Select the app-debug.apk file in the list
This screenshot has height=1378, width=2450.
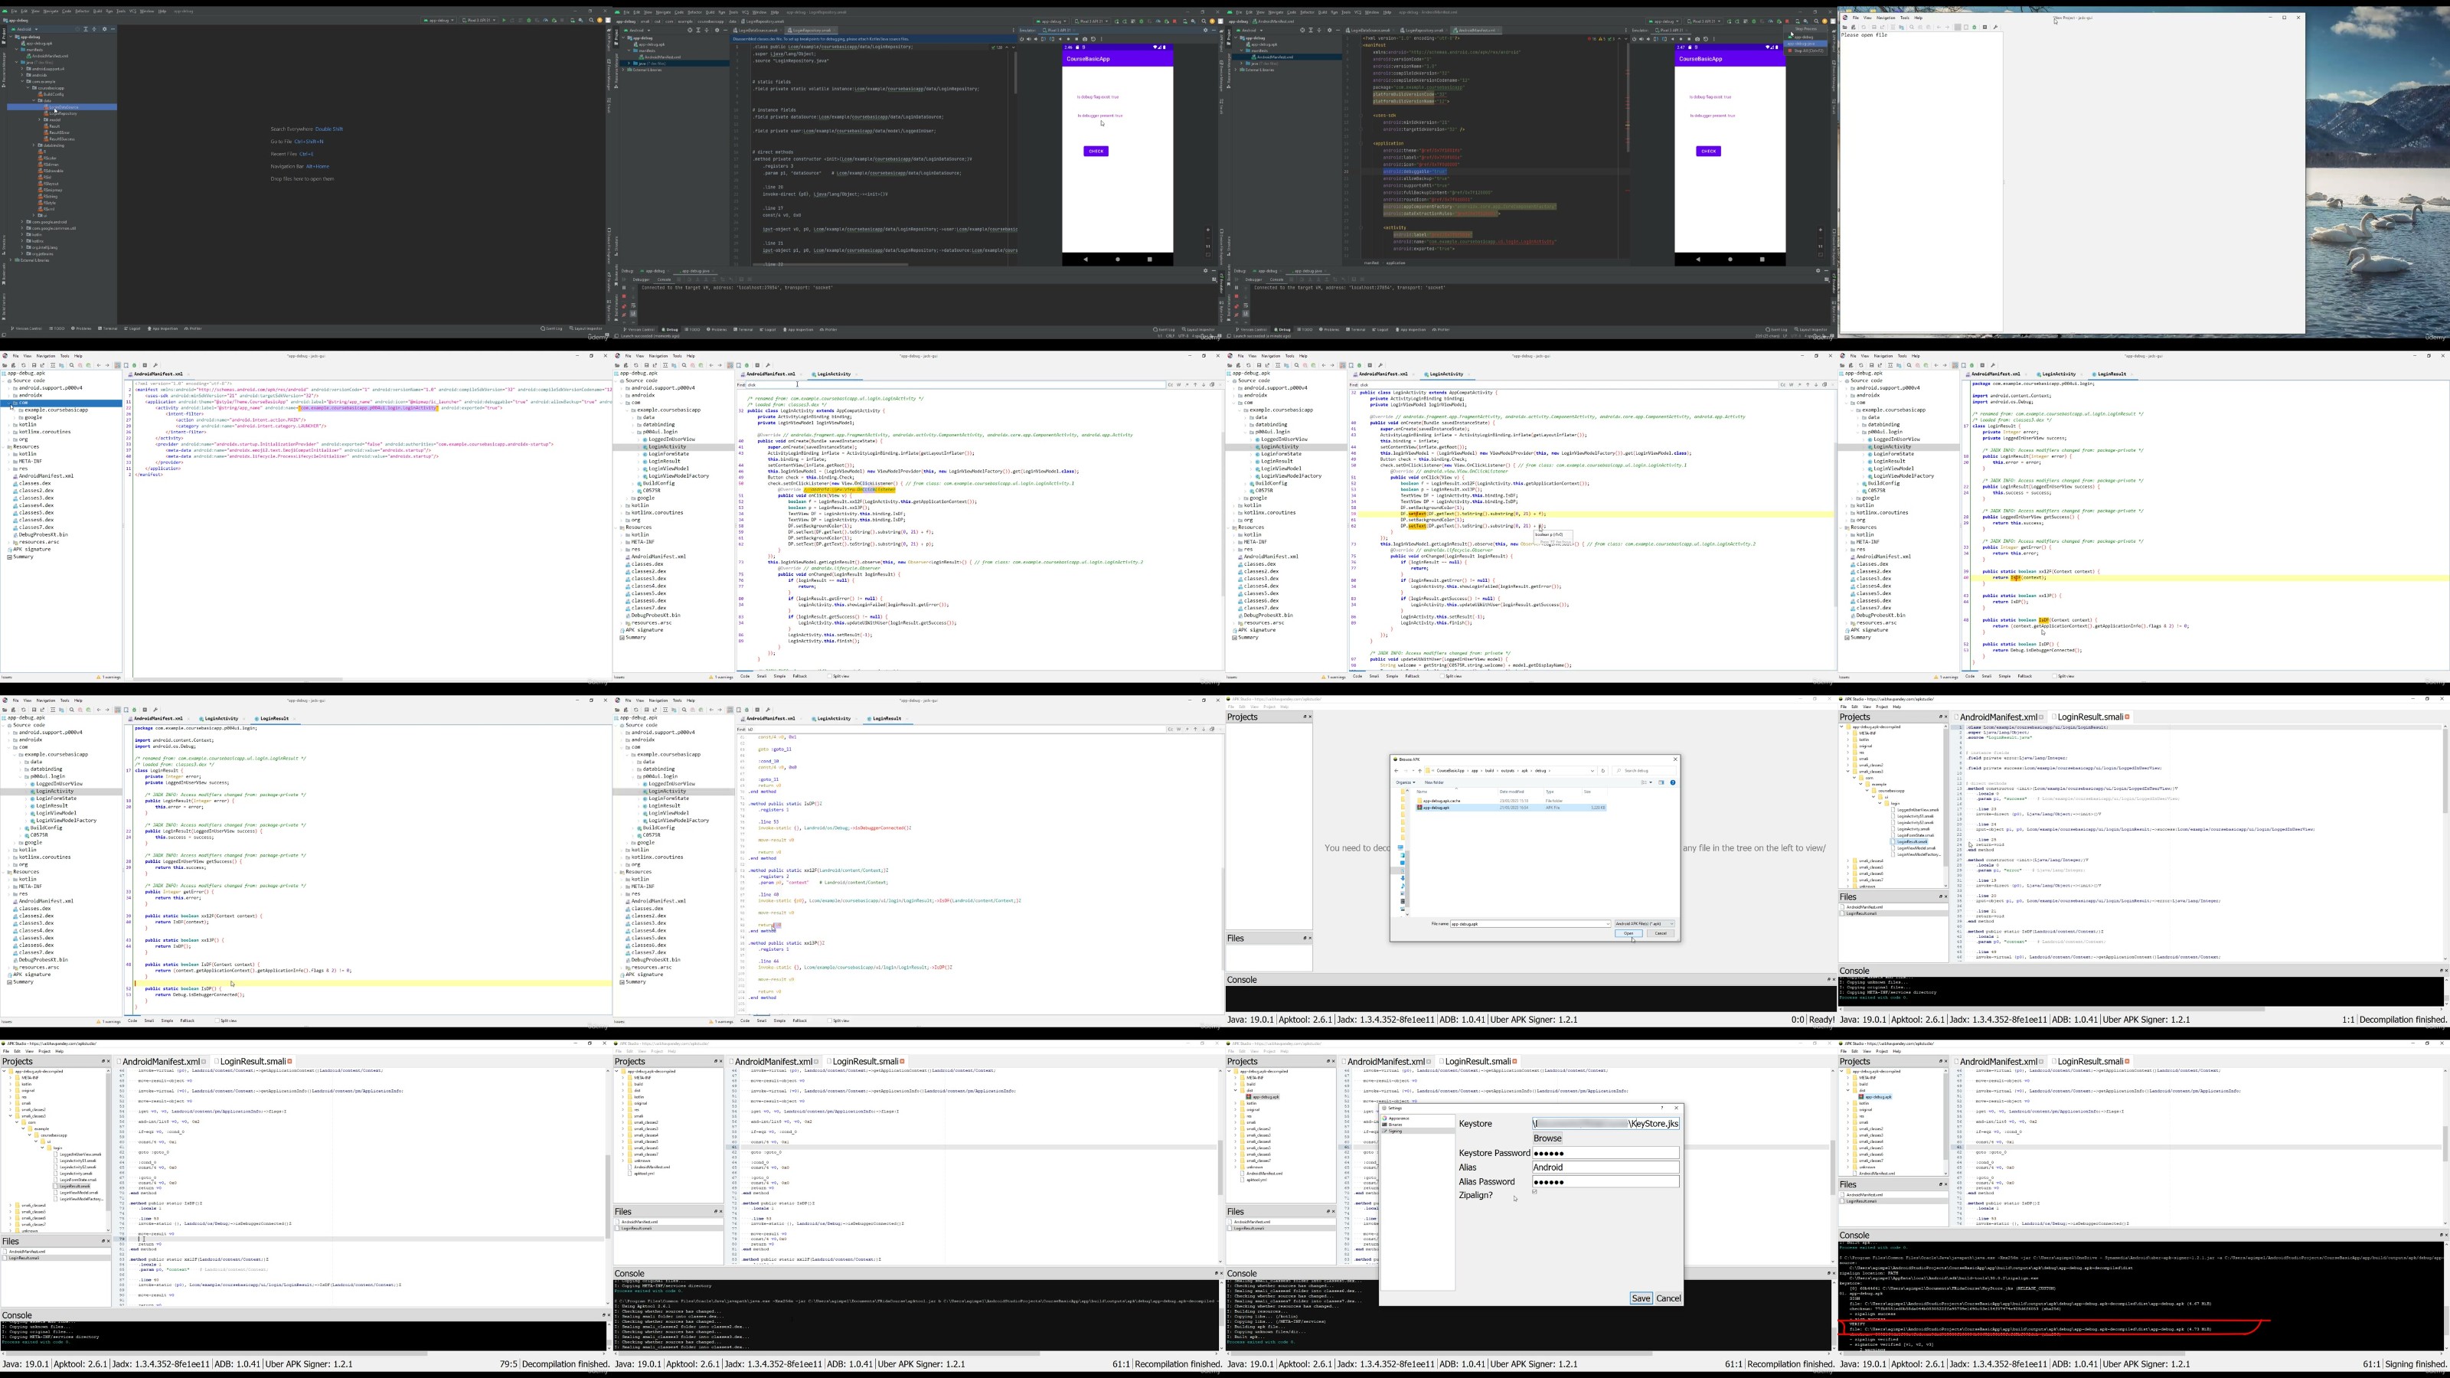1437,808
